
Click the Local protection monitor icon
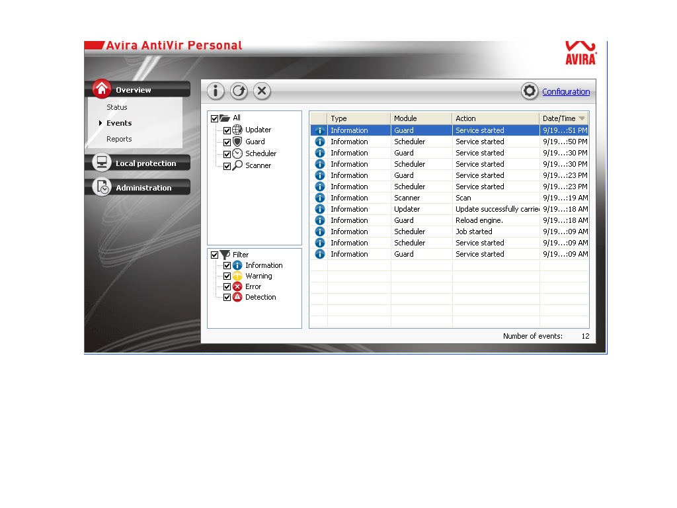tap(101, 163)
